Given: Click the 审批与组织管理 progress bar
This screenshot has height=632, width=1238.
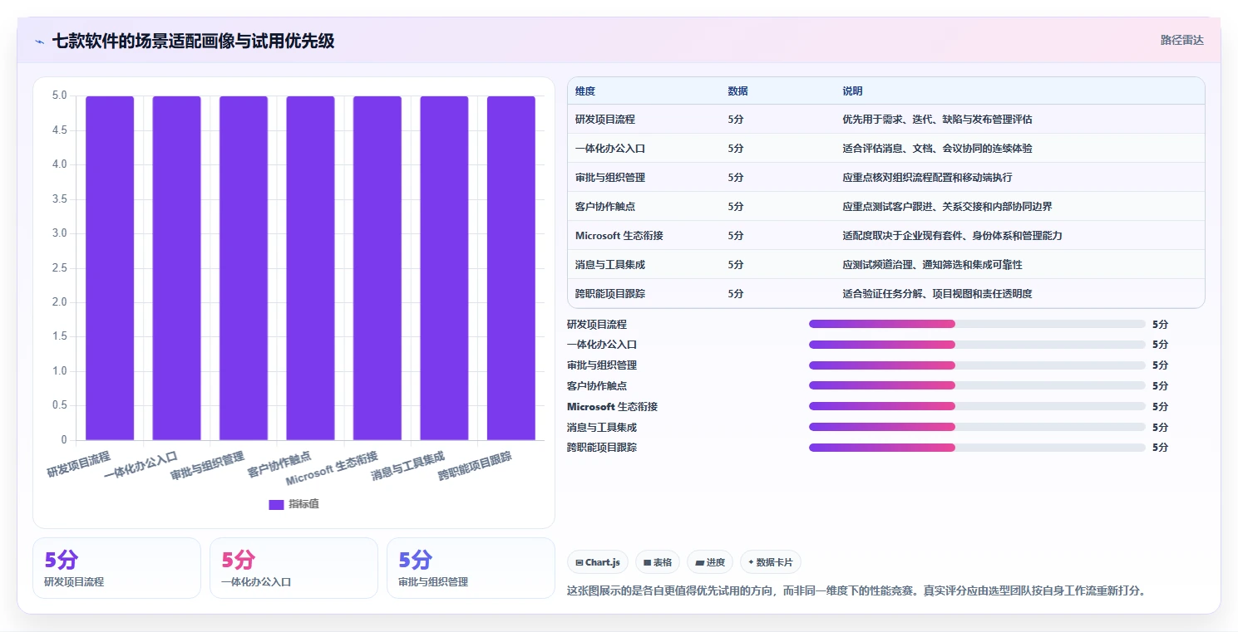Looking at the screenshot, I should coord(977,365).
